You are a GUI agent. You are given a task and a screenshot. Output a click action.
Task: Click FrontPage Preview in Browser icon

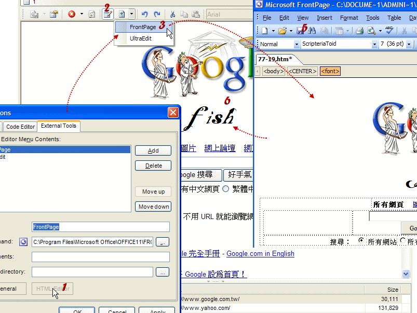click(x=371, y=31)
